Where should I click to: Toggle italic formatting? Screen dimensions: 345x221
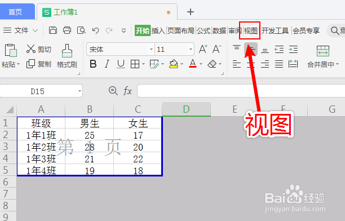pyautogui.click(x=107, y=64)
